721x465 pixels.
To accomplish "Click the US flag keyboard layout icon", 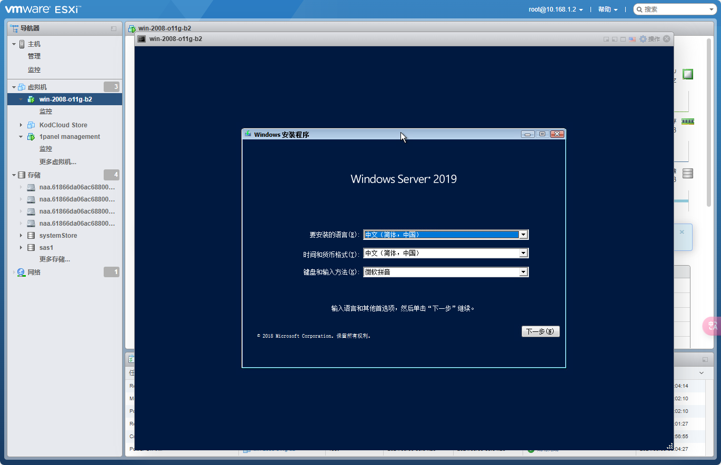I will 632,39.
